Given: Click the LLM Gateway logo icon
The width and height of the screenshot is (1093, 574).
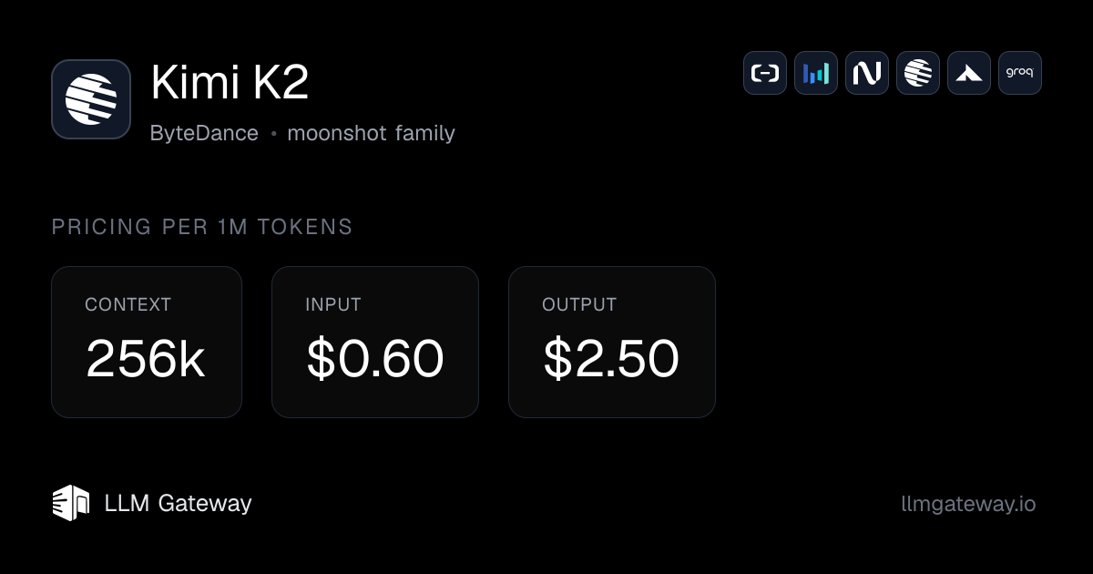Looking at the screenshot, I should tap(71, 503).
